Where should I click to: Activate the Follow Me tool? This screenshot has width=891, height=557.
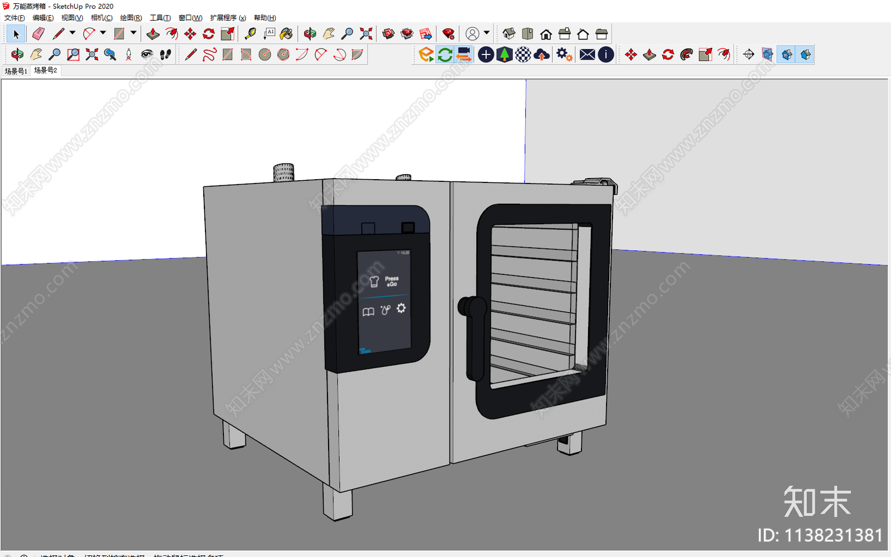coord(687,55)
